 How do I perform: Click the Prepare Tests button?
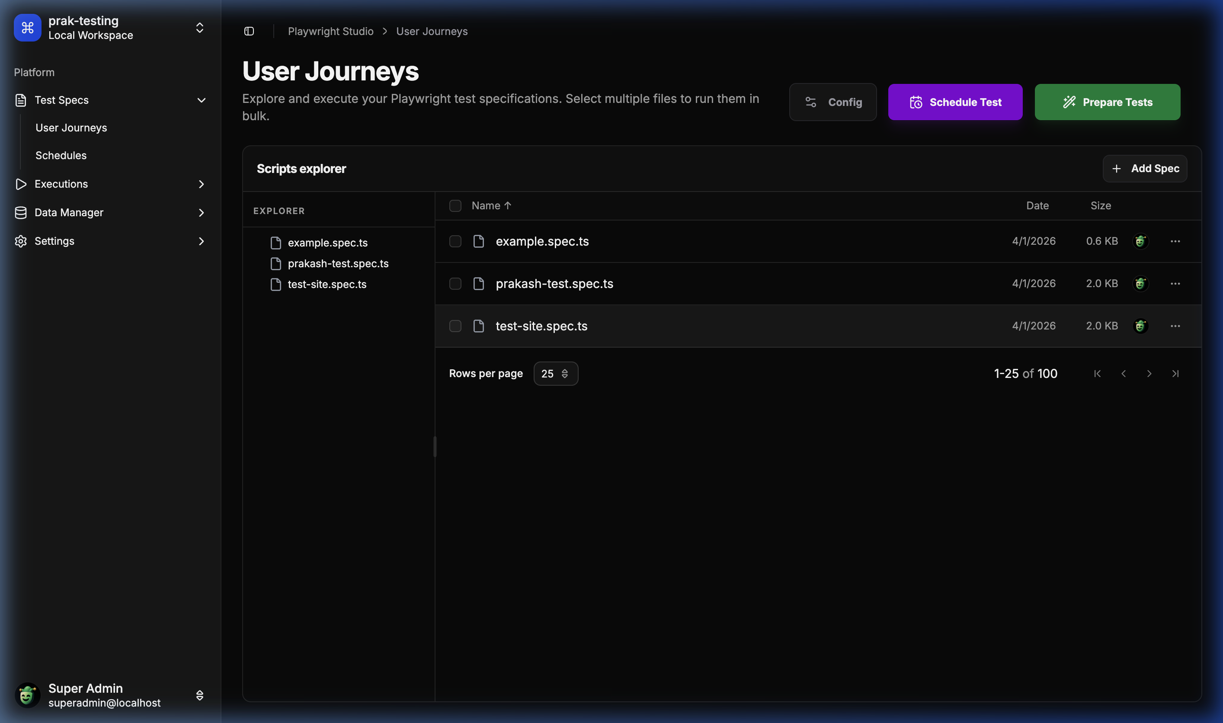[x=1107, y=102]
